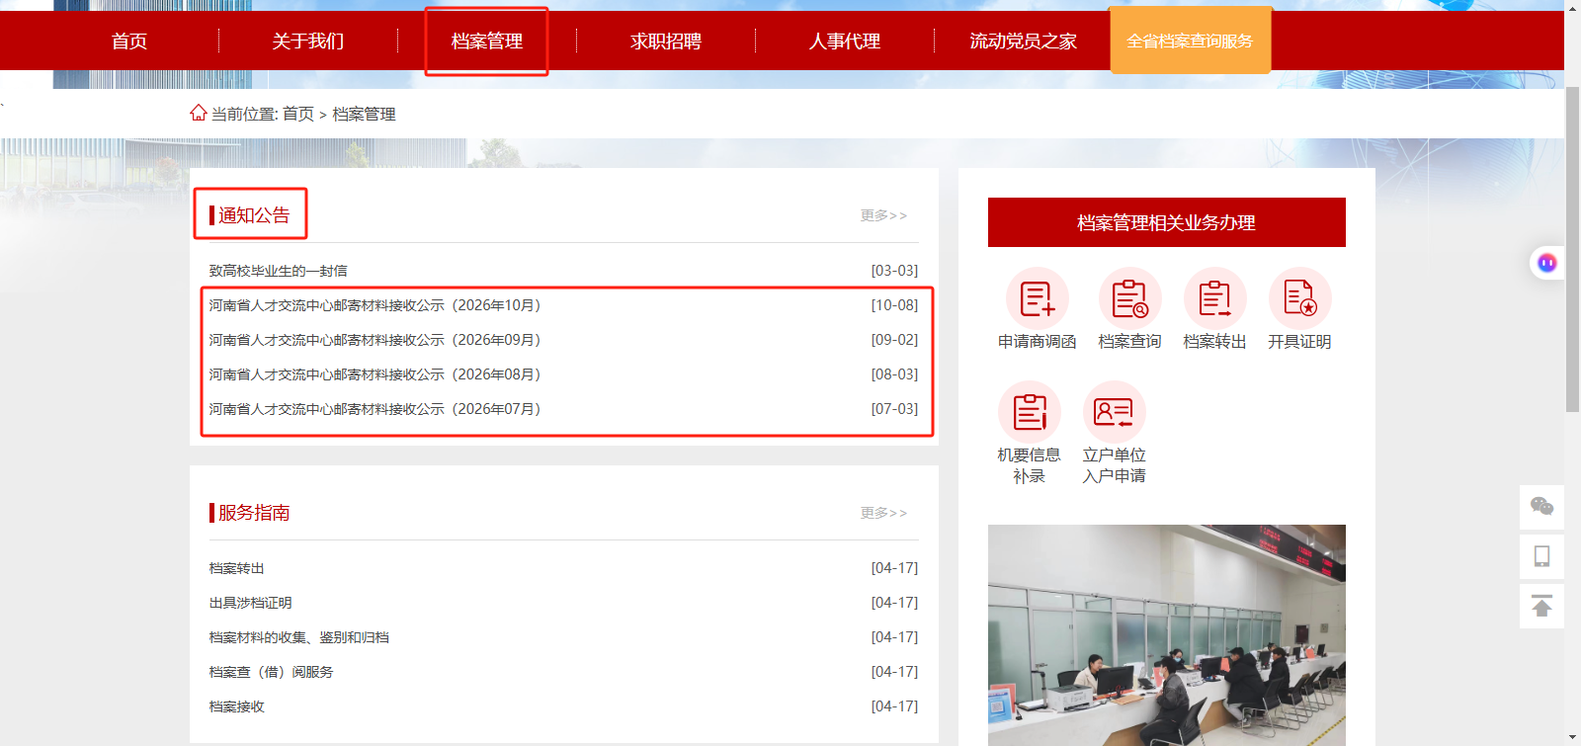Image resolution: width=1581 pixels, height=746 pixels.
Task: Select the 档案管理 navigation tab
Action: click(487, 41)
